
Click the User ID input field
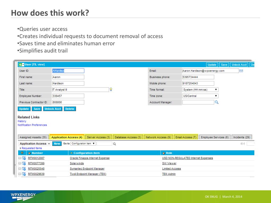click(68, 71)
